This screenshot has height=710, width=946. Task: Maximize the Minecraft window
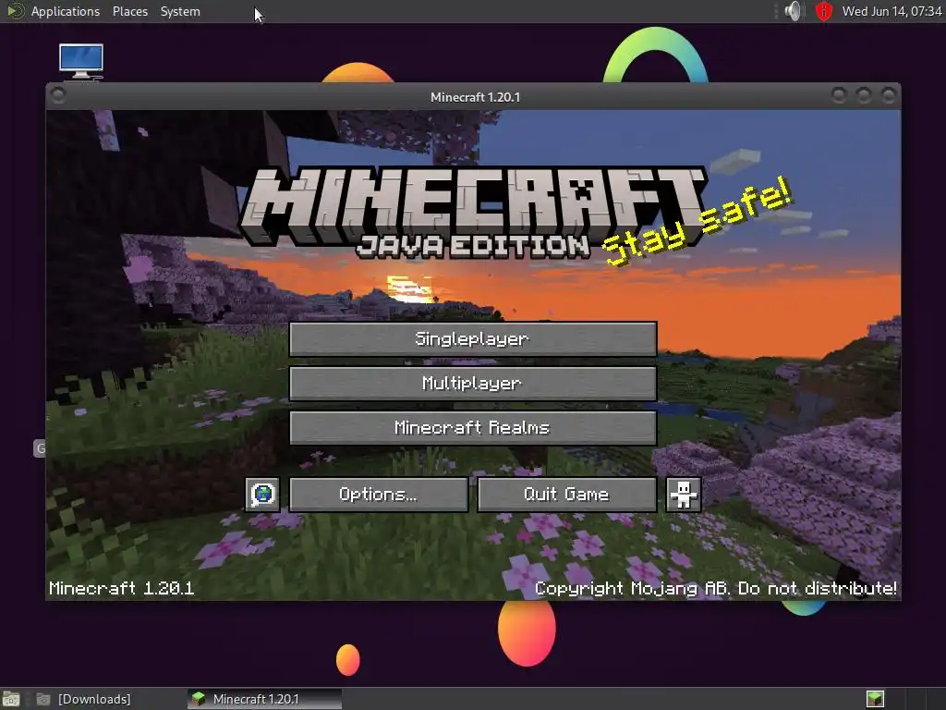pyautogui.click(x=864, y=95)
